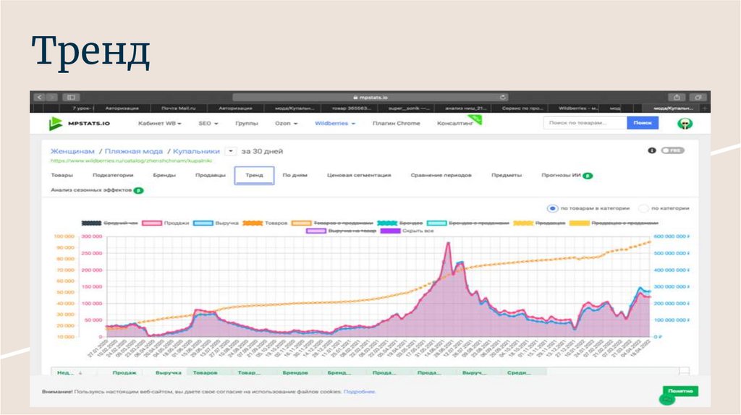Open the Бренды tab
Viewport: 741px width, 415px height.
[164, 175]
